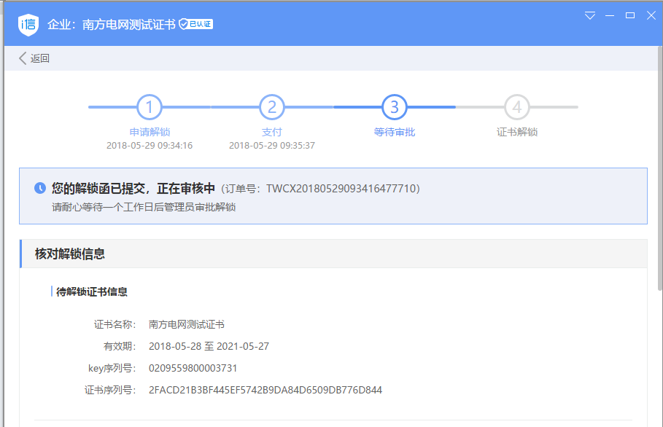
Task: Click the 已认证 verified badge
Action: [196, 24]
